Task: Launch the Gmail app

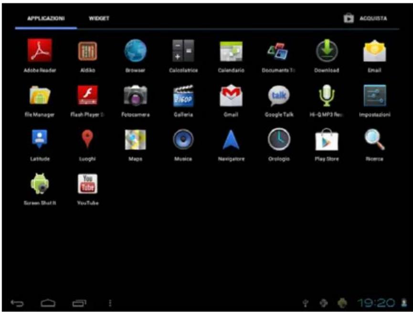Action: (231, 96)
